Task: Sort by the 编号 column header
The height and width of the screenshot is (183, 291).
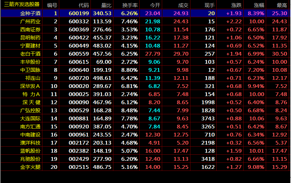Action: [x=52, y=5]
